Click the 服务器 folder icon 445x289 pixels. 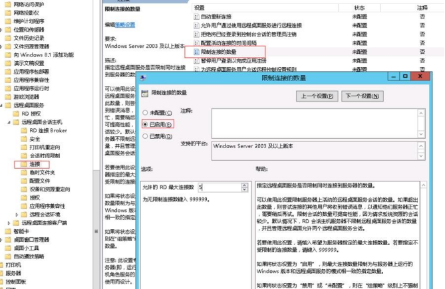2,274
